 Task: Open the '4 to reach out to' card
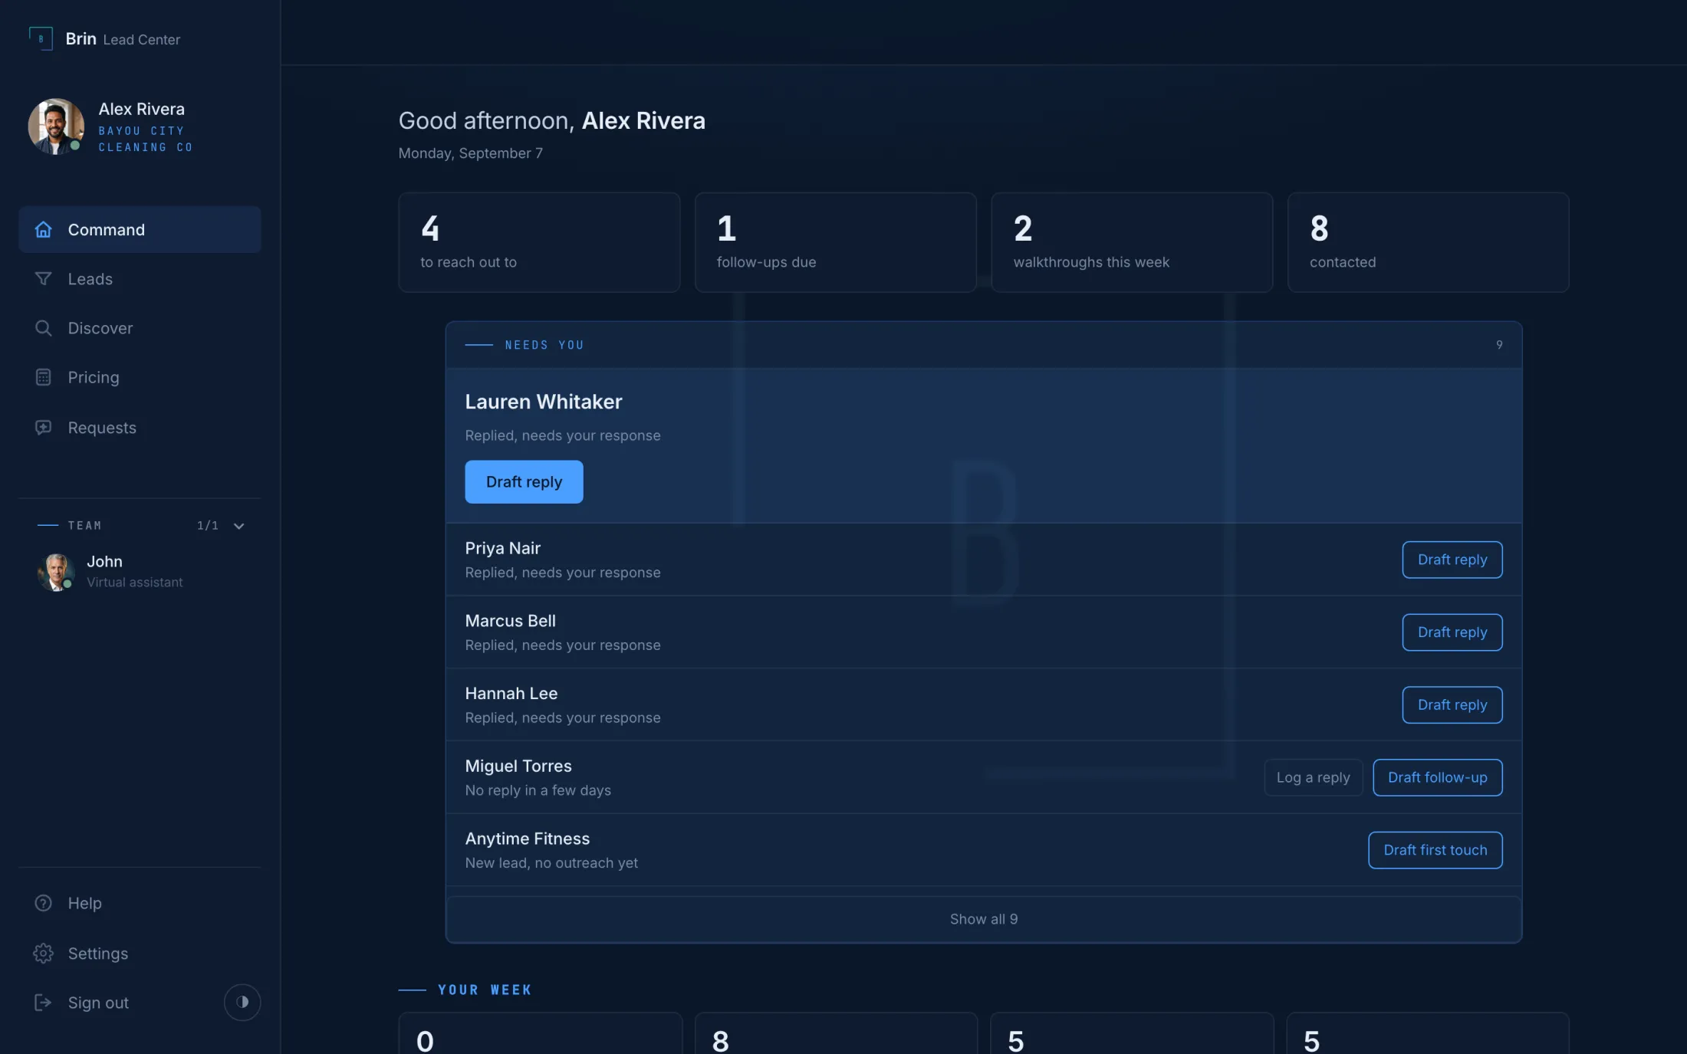539,242
